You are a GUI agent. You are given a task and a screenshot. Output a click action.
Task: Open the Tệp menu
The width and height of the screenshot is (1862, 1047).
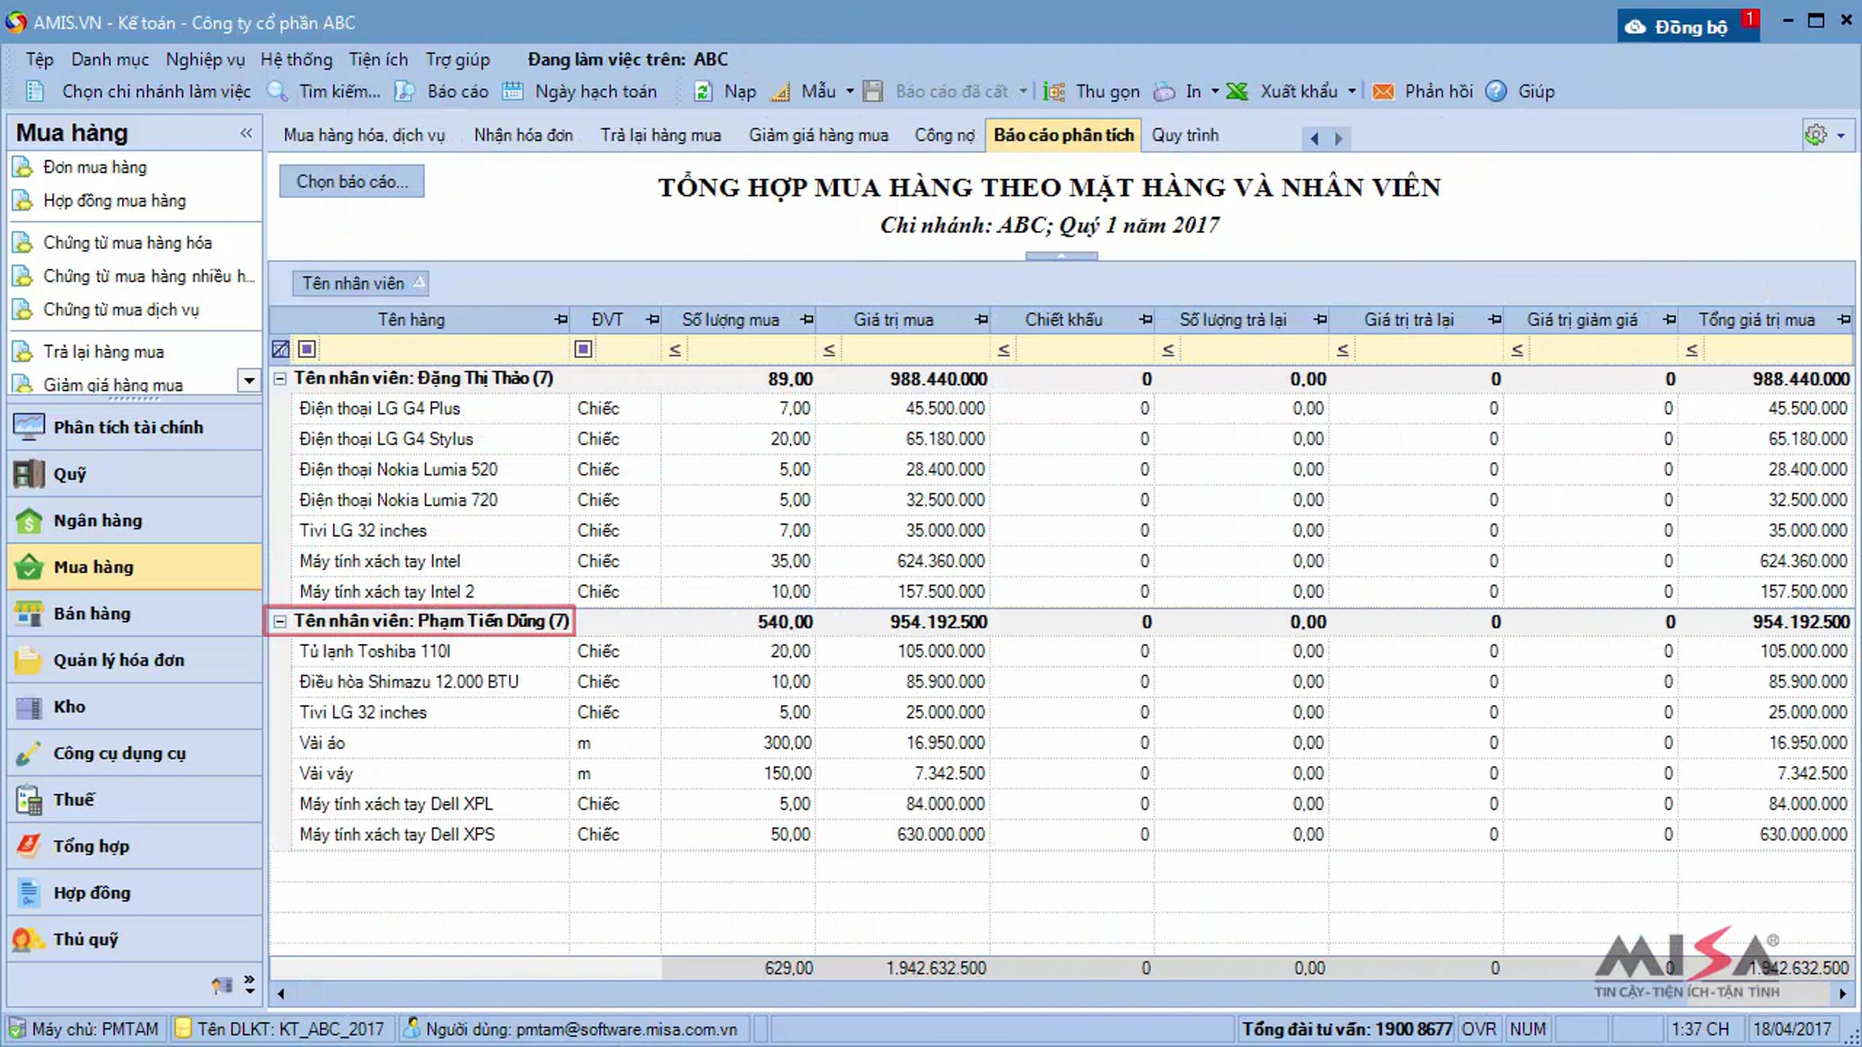(40, 60)
